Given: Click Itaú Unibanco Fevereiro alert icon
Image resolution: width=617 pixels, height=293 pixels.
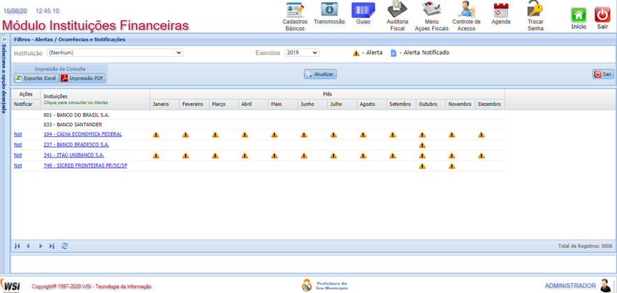Looking at the screenshot, I should point(186,156).
